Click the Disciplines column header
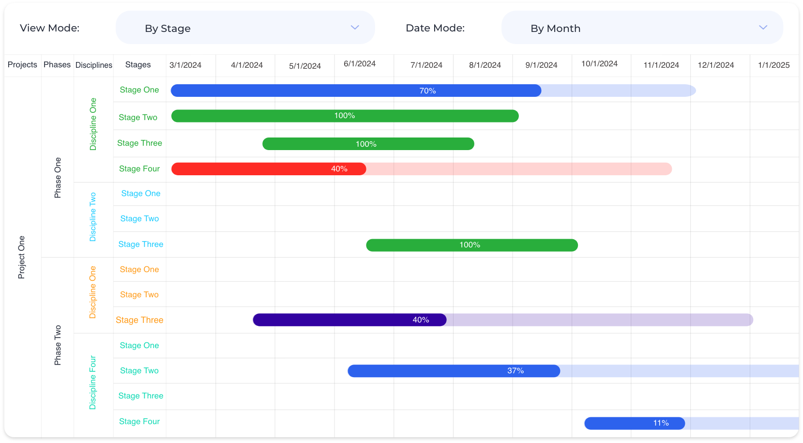The height and width of the screenshot is (443, 803). pyautogui.click(x=94, y=65)
